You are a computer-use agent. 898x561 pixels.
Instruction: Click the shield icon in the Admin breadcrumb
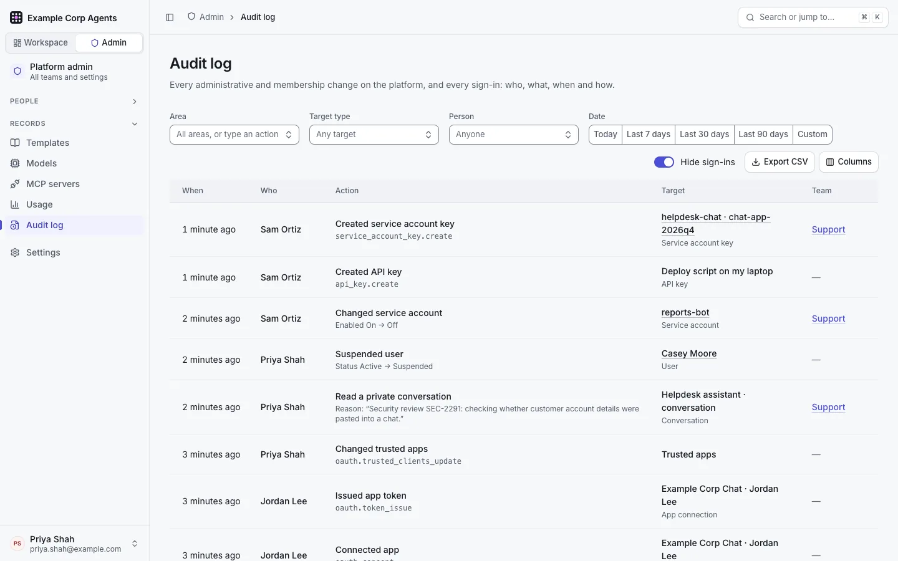[x=191, y=17]
